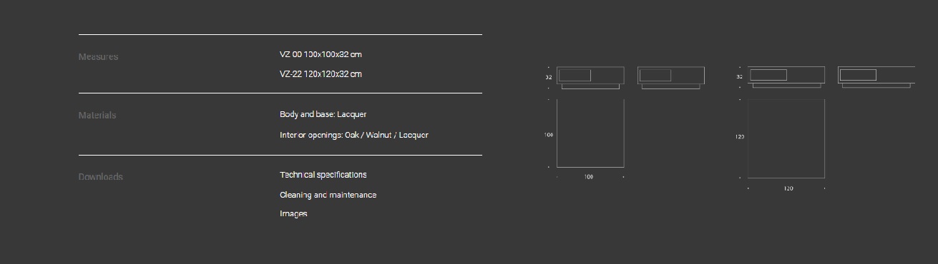This screenshot has height=264, width=938.
Task: Click the 120 height label left of the large square
Action: coord(740,136)
